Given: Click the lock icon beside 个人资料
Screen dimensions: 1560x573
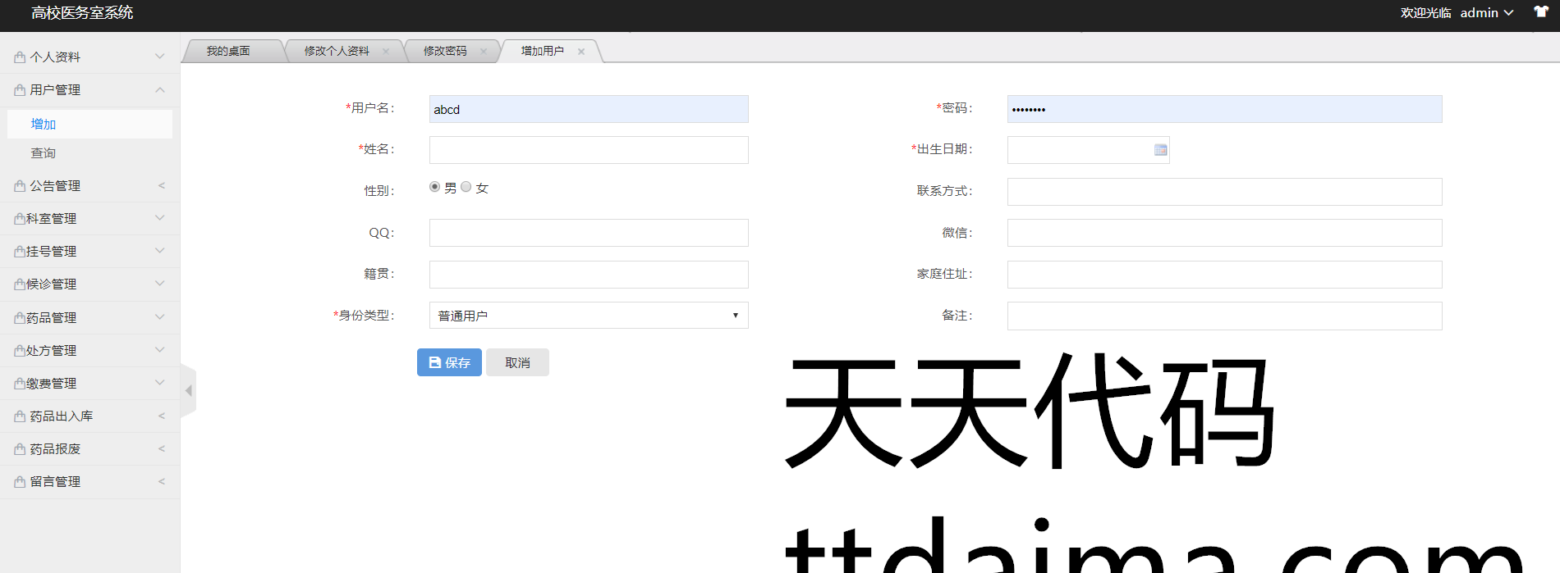Looking at the screenshot, I should tap(20, 57).
